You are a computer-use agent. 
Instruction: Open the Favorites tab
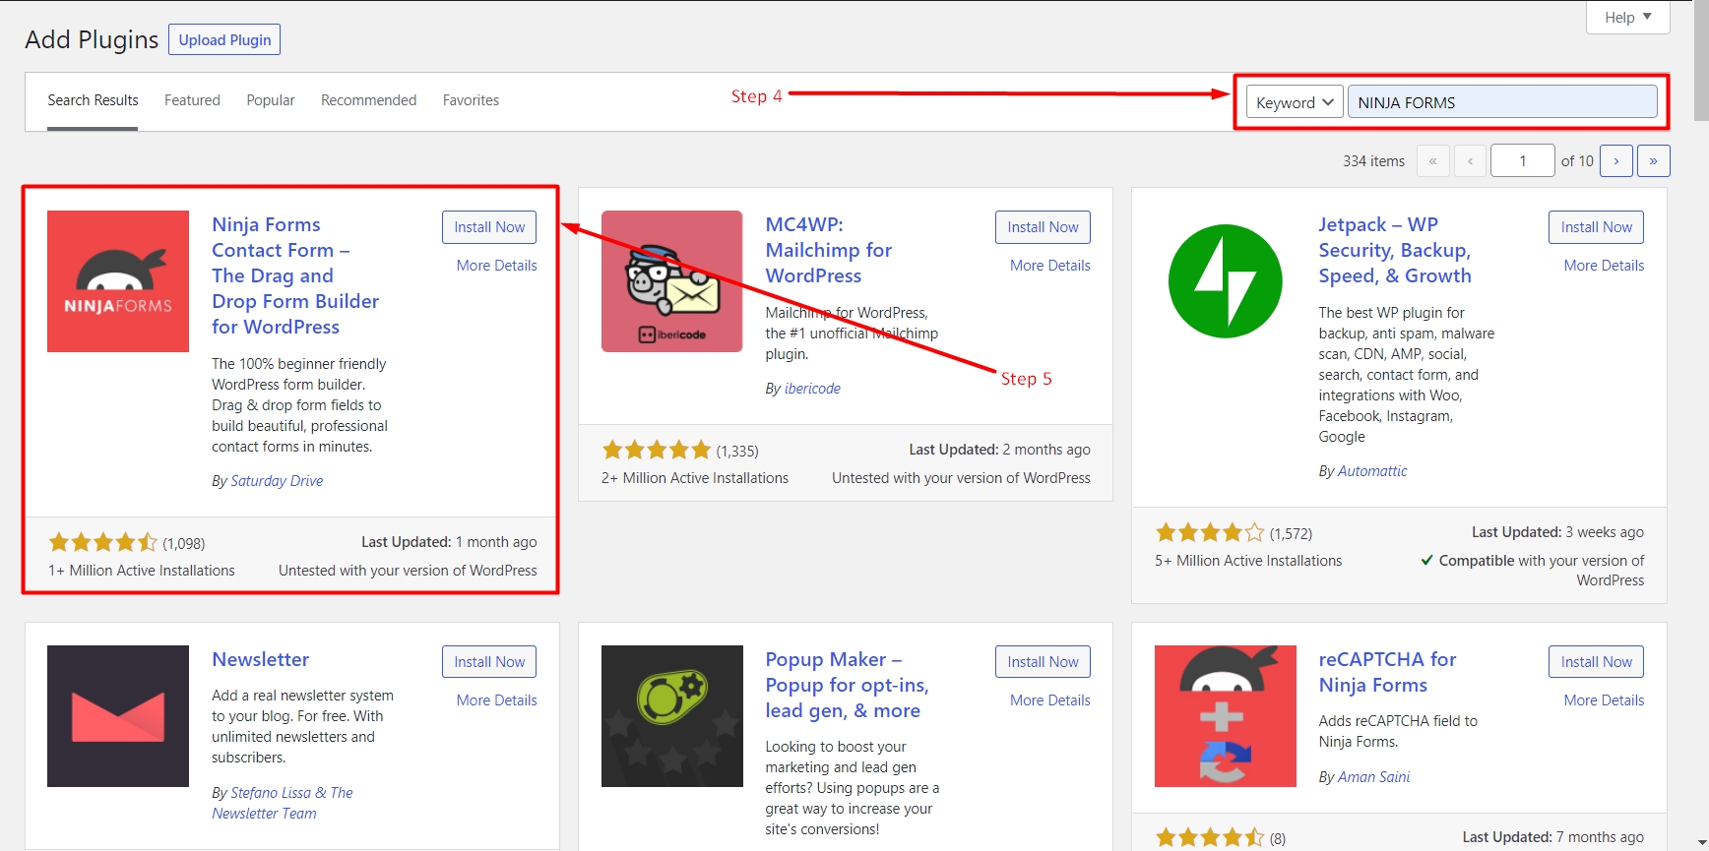tap(471, 100)
